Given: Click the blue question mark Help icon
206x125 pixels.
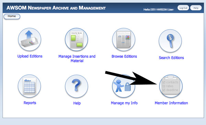Looking at the screenshot, I should click(x=77, y=86).
